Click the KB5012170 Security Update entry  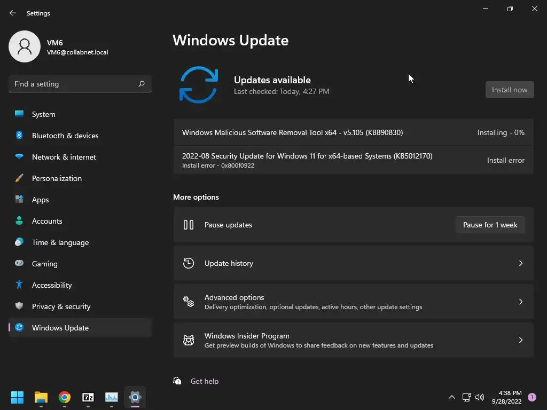click(x=354, y=160)
